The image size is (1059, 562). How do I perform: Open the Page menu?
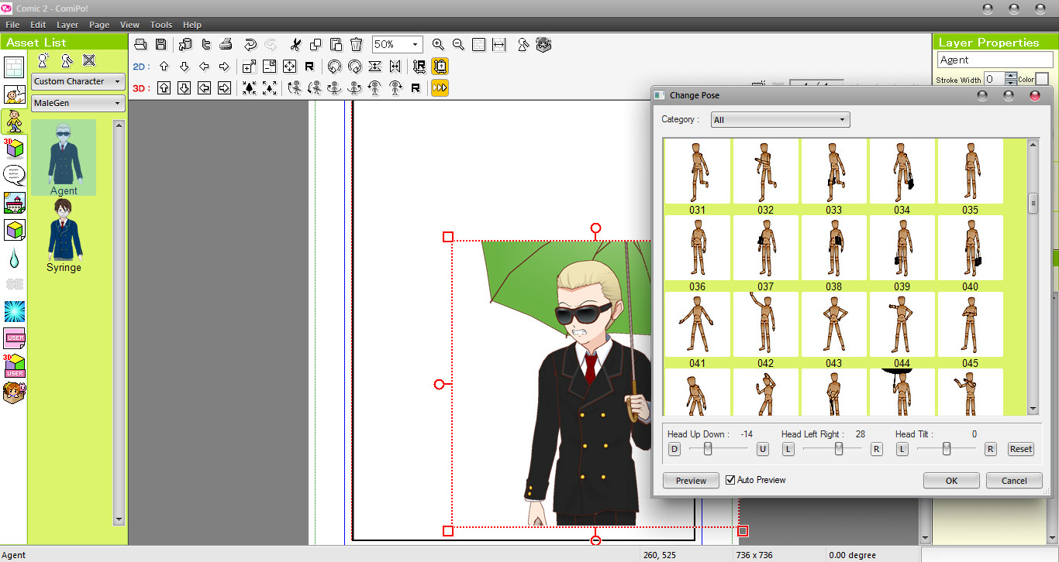tap(99, 24)
